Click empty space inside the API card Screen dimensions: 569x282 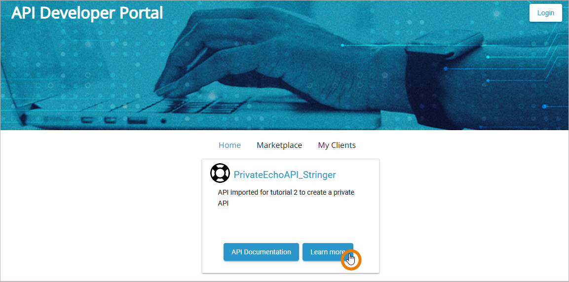point(290,225)
